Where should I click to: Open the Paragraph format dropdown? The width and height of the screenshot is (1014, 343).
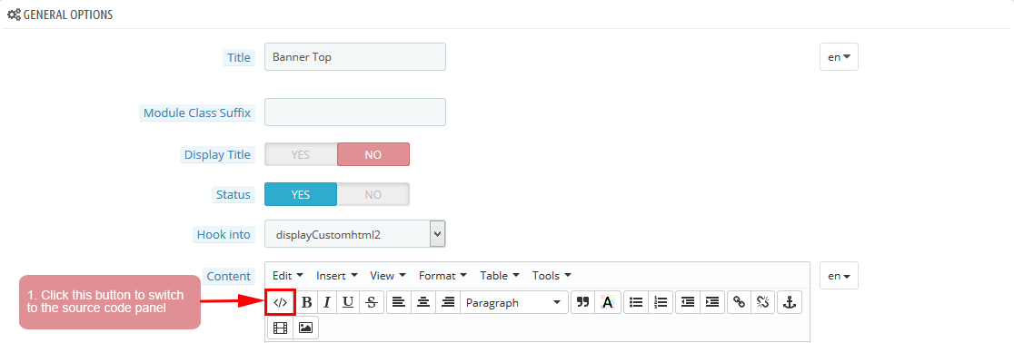514,302
